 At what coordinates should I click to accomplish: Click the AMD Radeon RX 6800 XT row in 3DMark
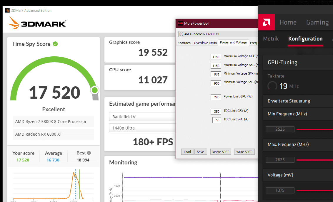point(54,134)
